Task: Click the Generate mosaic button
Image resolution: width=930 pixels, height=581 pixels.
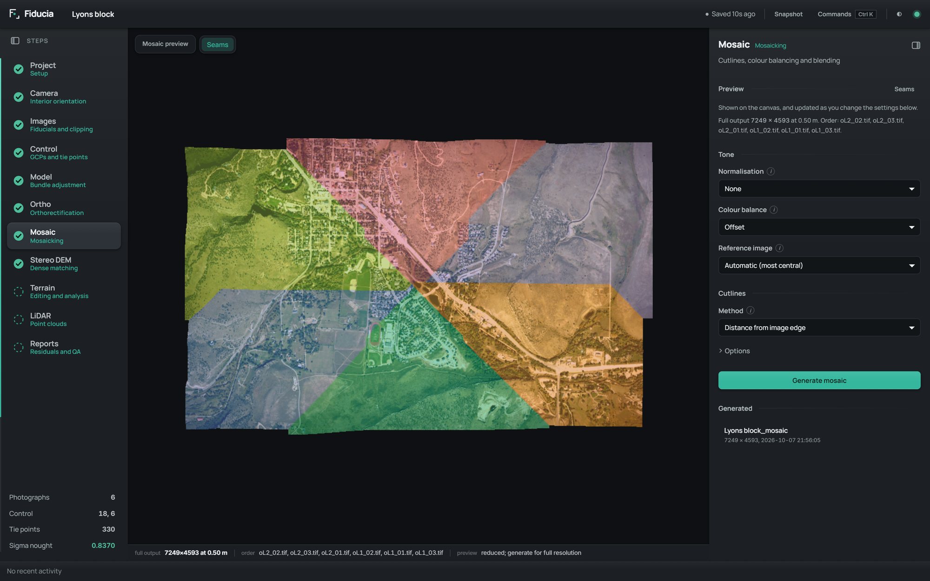Action: (x=819, y=380)
